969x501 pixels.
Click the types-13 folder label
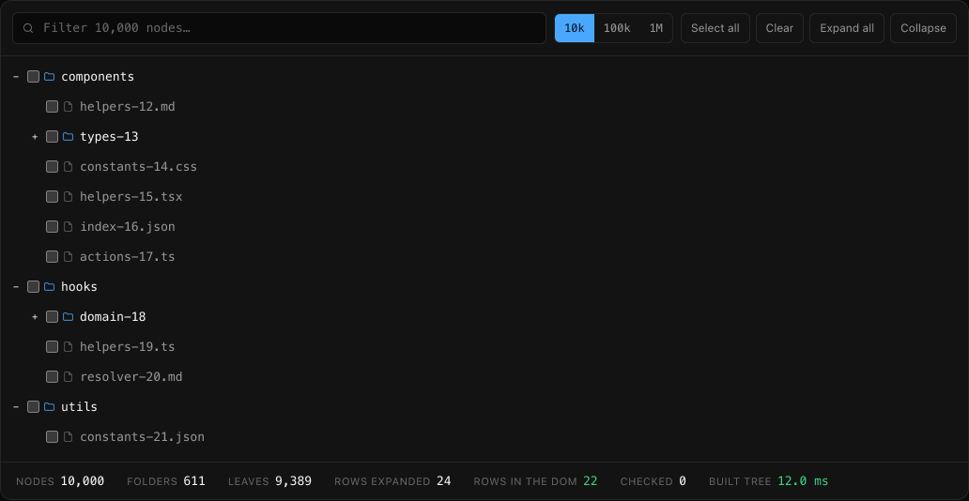(109, 137)
